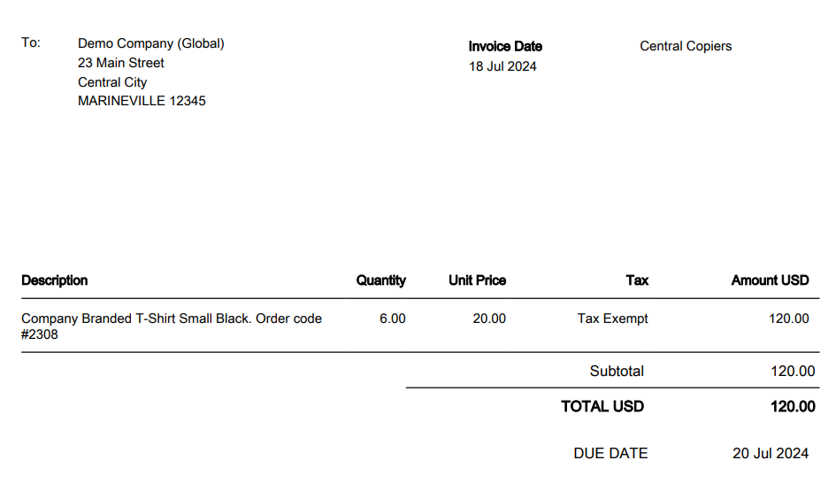Click the "To:" recipient label
The image size is (836, 491).
[x=31, y=42]
